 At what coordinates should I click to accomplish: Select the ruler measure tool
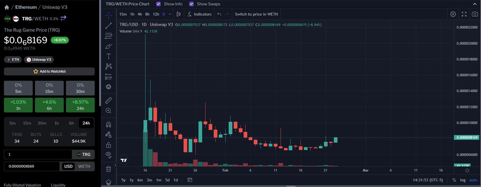(x=109, y=100)
